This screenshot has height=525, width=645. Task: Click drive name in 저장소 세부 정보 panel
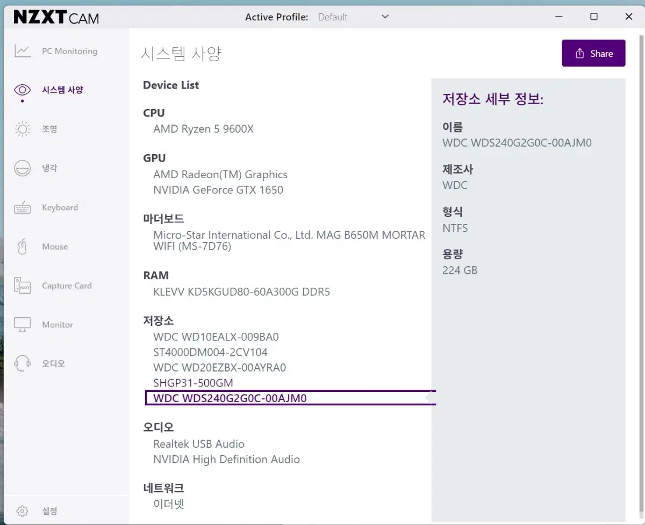tap(517, 143)
